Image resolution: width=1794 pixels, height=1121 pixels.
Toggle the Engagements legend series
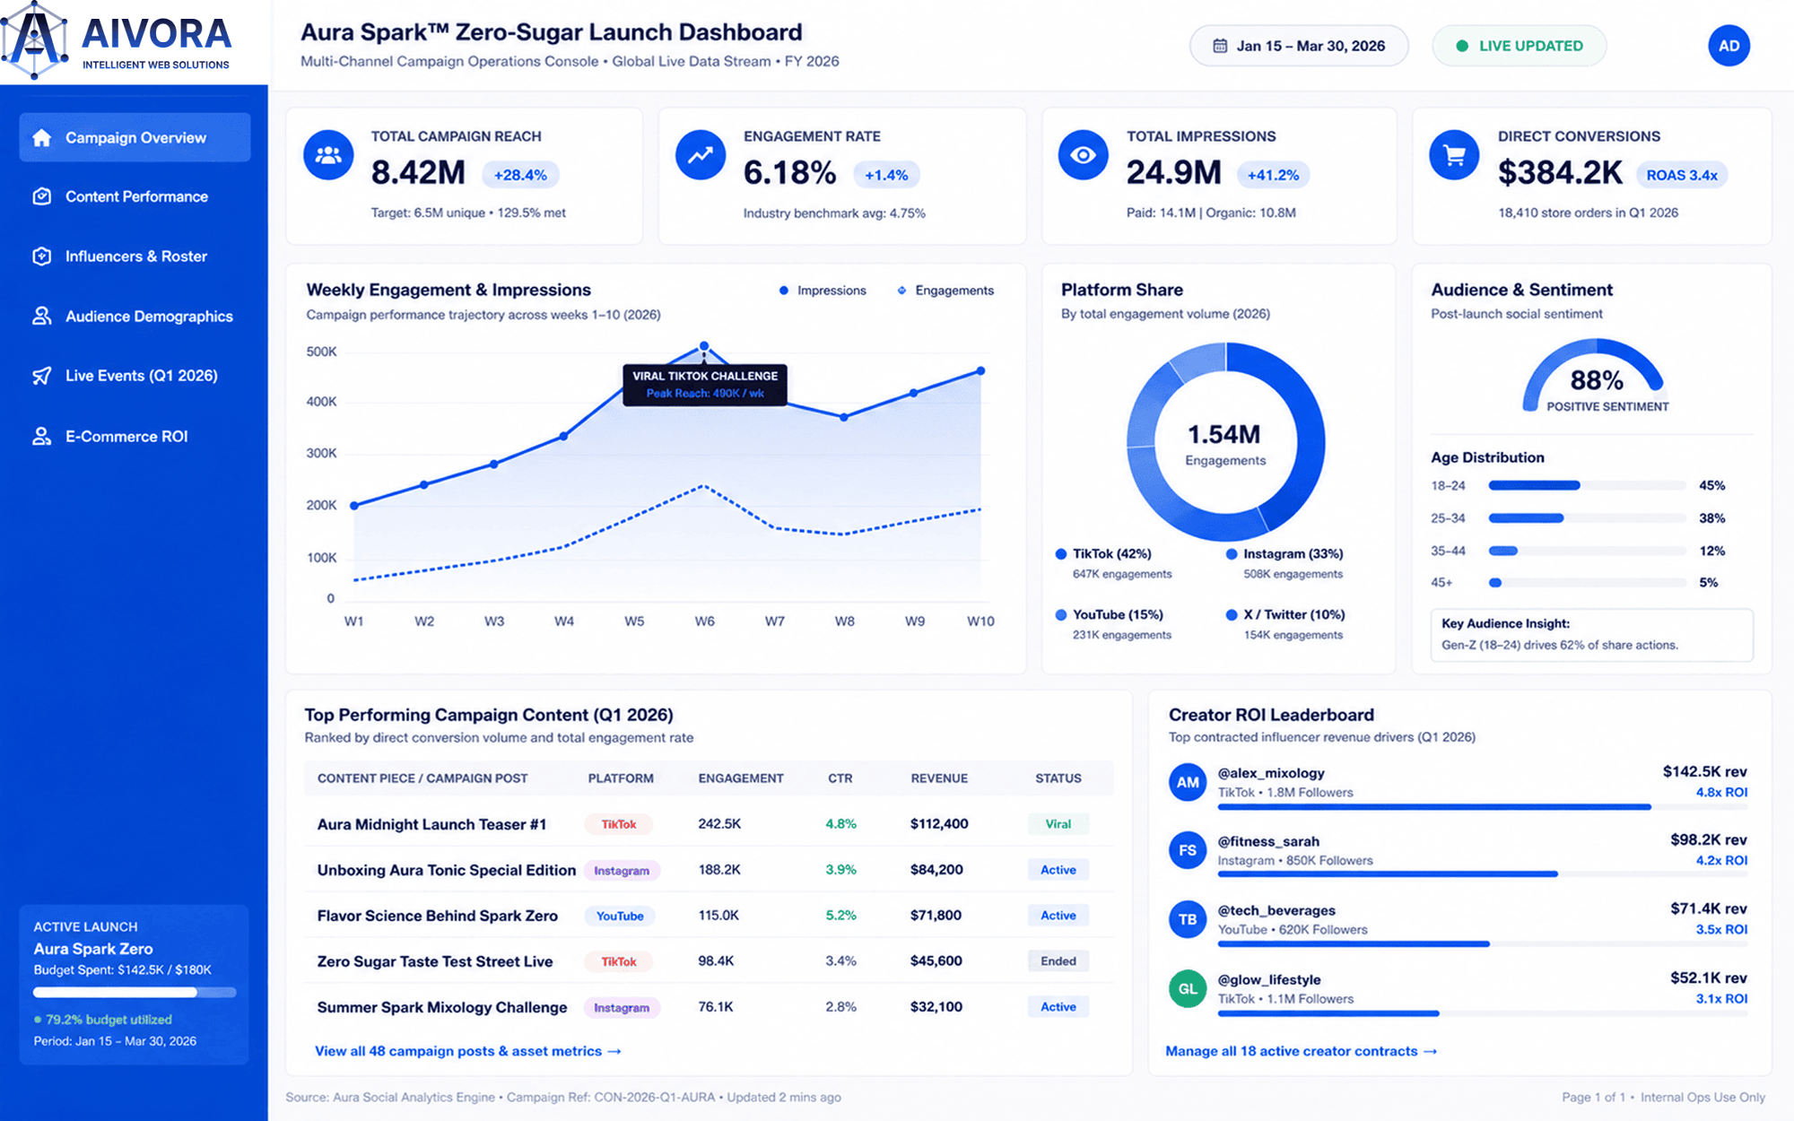945,291
